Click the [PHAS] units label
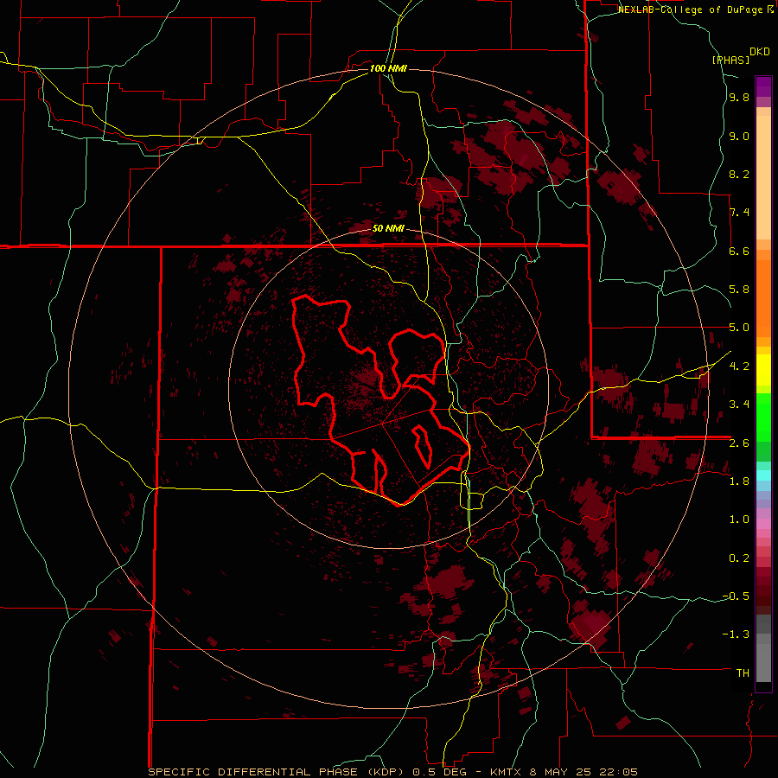Viewport: 778px width, 778px height. 730,60
